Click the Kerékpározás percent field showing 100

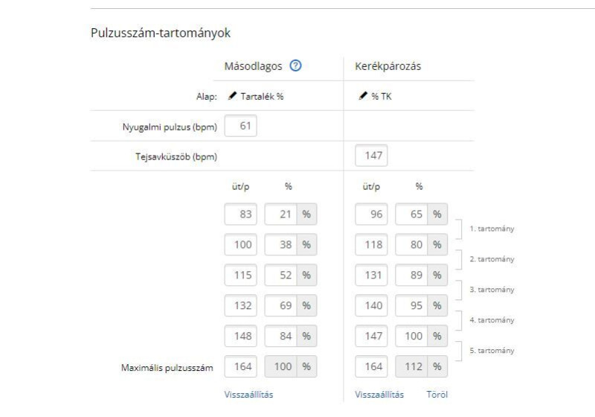(x=411, y=337)
